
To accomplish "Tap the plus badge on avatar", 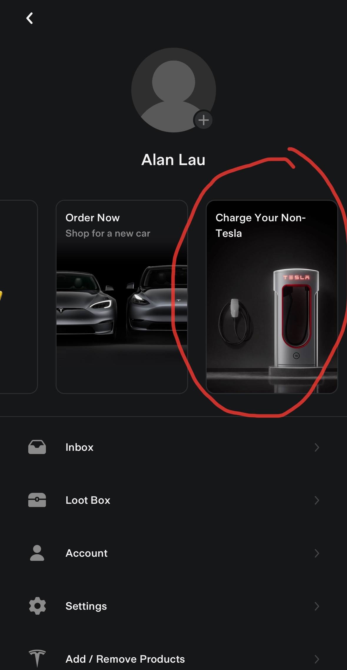I will pyautogui.click(x=203, y=120).
